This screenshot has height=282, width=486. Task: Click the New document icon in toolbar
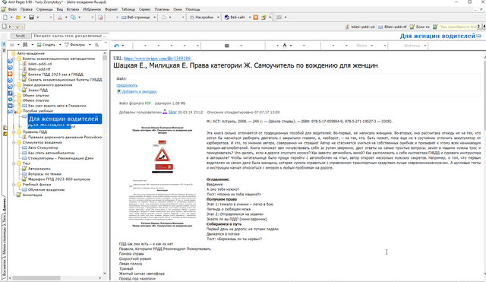click(x=5, y=17)
